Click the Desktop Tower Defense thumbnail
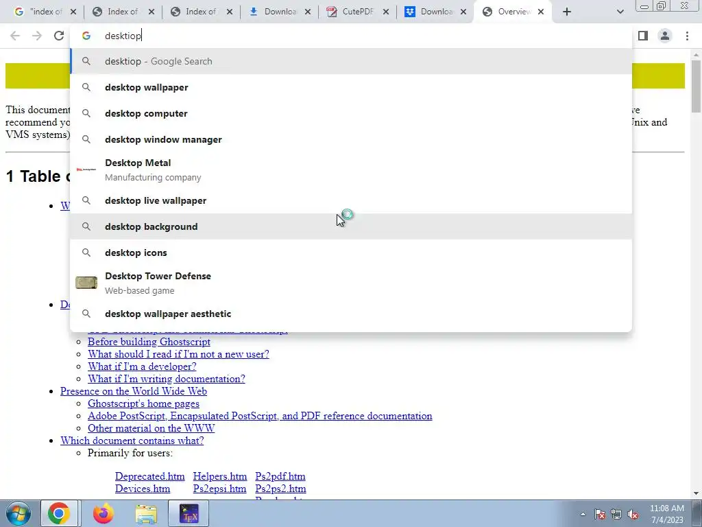Viewport: 702px width, 527px height. [86, 283]
